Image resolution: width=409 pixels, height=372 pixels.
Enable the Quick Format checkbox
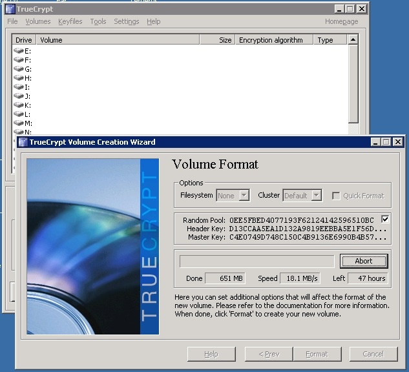point(337,196)
